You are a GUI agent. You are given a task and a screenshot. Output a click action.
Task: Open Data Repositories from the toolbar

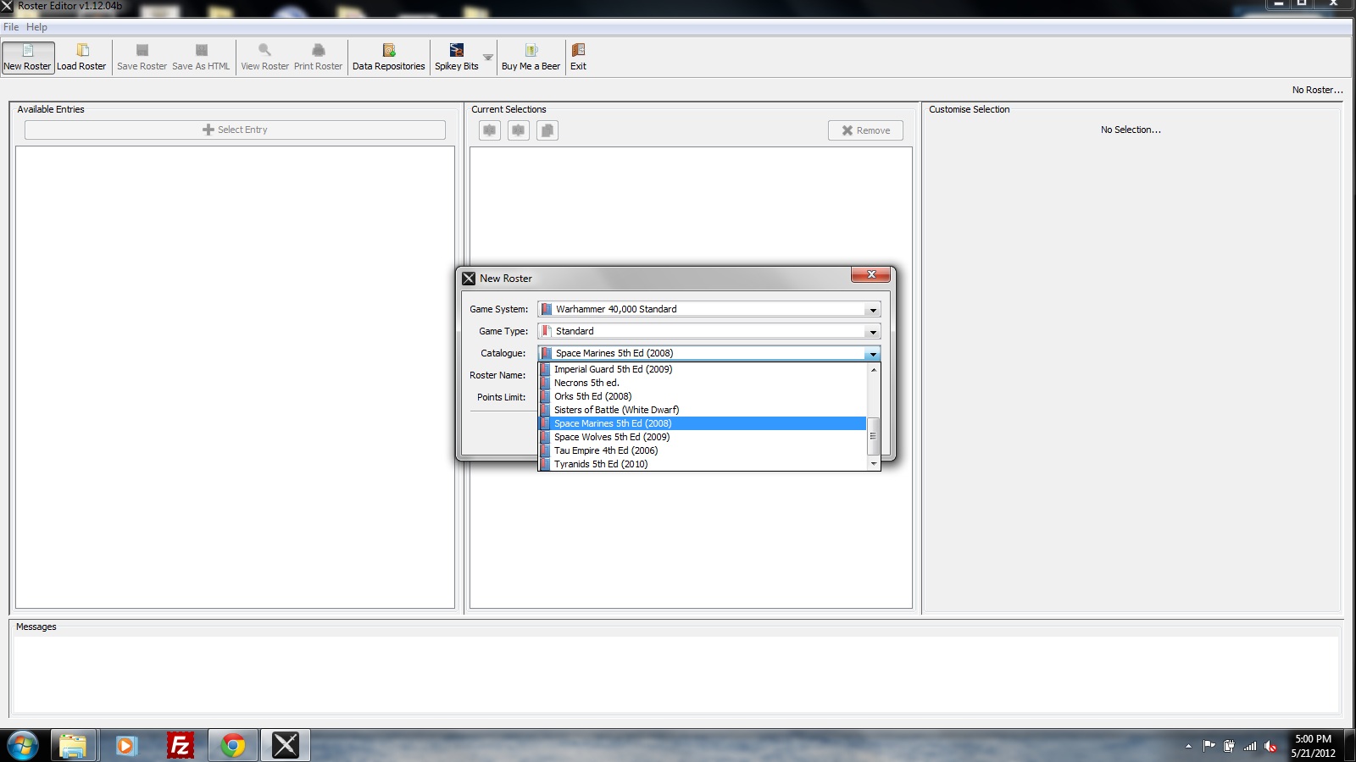pyautogui.click(x=388, y=58)
